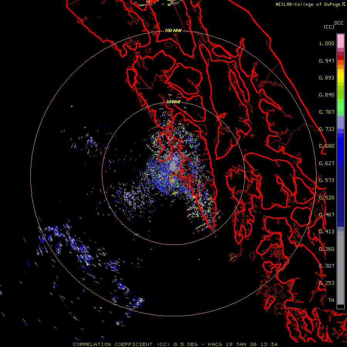Click the 0.733 legend value
This screenshot has height=347, width=347.
(x=327, y=129)
